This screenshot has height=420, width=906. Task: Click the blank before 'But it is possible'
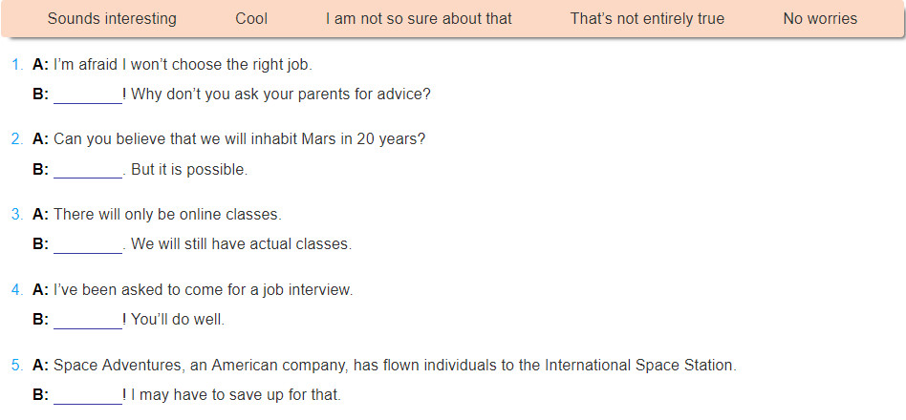pyautogui.click(x=88, y=170)
